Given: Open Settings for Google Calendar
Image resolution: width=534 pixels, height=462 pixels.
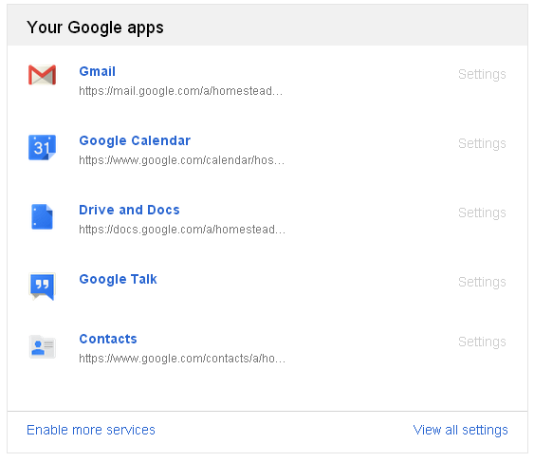Looking at the screenshot, I should (482, 143).
